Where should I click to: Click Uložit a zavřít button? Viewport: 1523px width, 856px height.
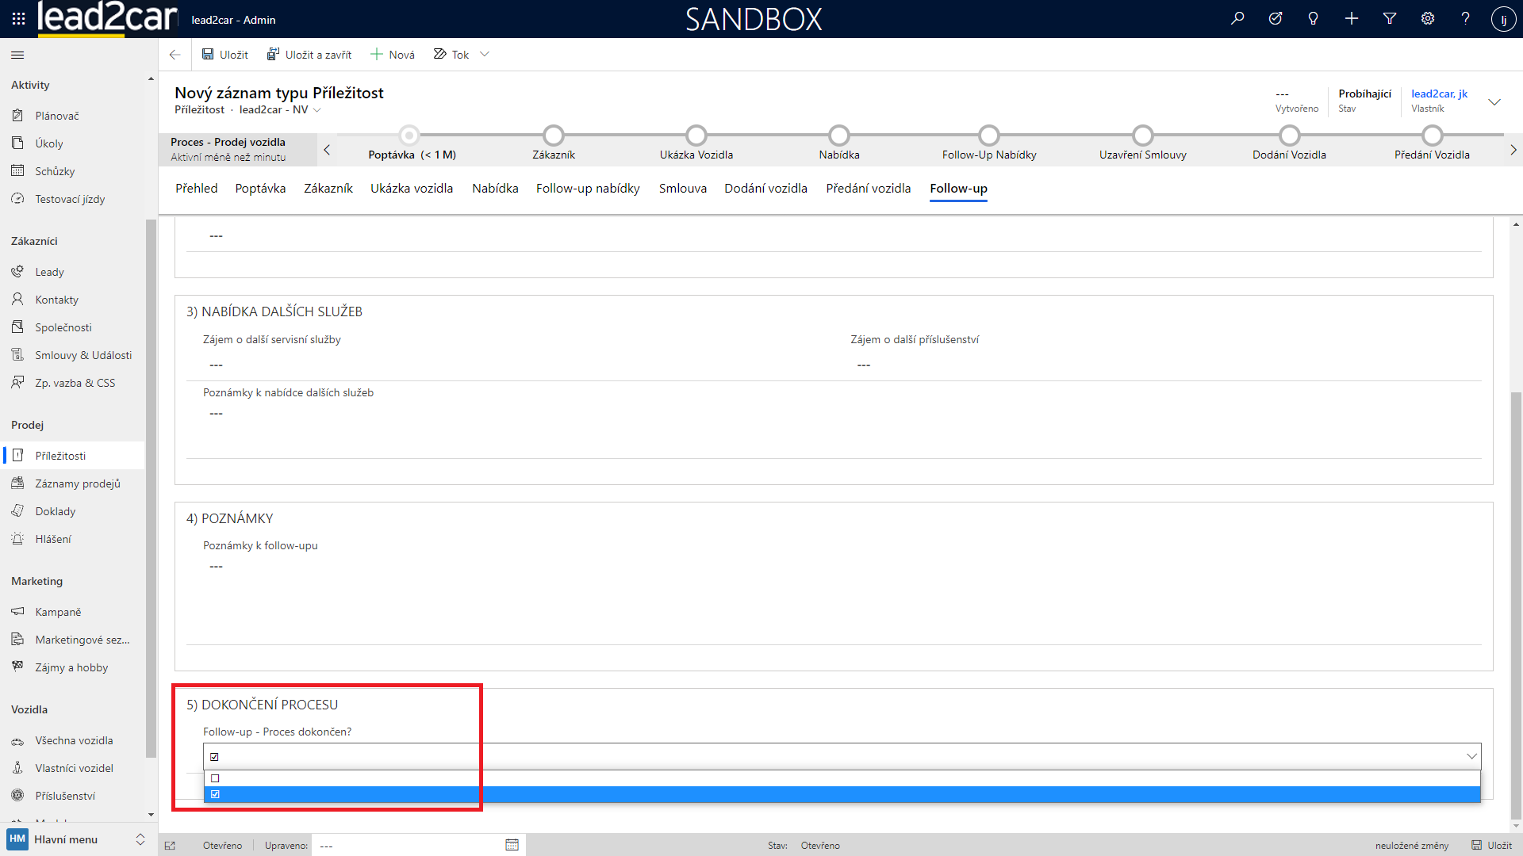(309, 55)
